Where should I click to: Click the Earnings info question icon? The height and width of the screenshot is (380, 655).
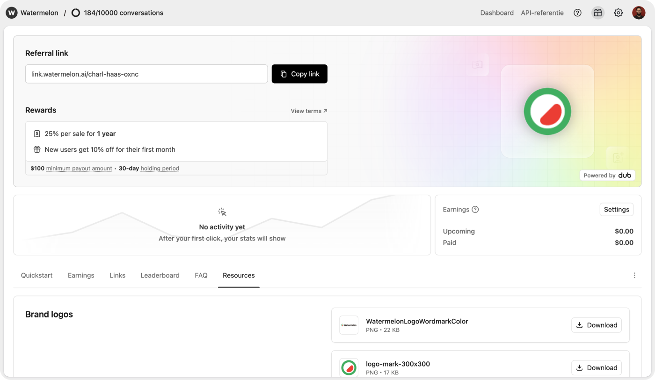[475, 210]
